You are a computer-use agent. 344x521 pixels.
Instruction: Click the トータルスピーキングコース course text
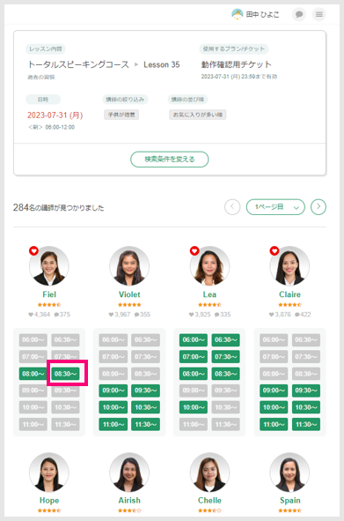point(78,64)
